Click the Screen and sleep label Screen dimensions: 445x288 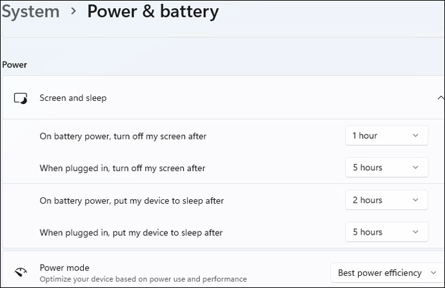point(73,98)
